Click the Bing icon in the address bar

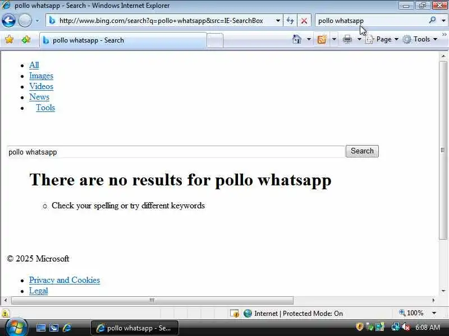52,21
